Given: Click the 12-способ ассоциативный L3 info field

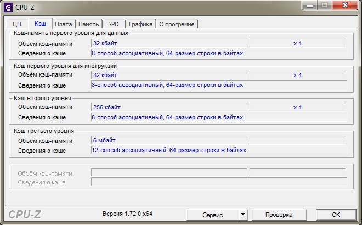Looking at the screenshot, I should [x=219, y=150].
